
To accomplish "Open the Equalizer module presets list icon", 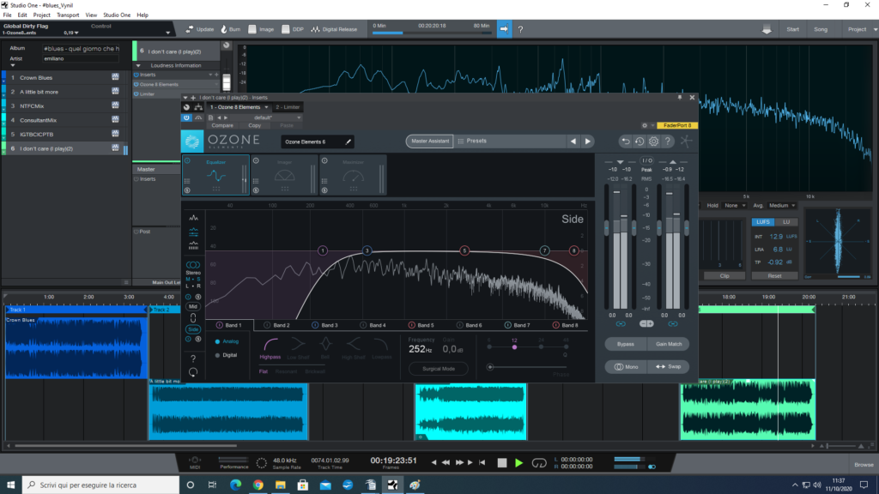I will click(187, 182).
